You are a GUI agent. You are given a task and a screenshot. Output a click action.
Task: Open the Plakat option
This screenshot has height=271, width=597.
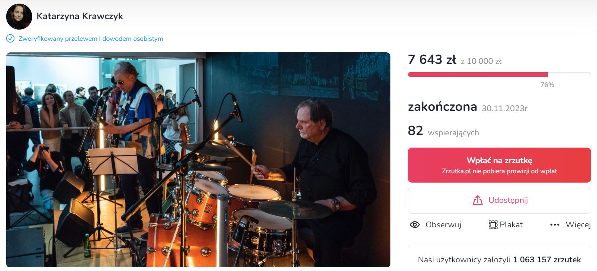(x=511, y=225)
